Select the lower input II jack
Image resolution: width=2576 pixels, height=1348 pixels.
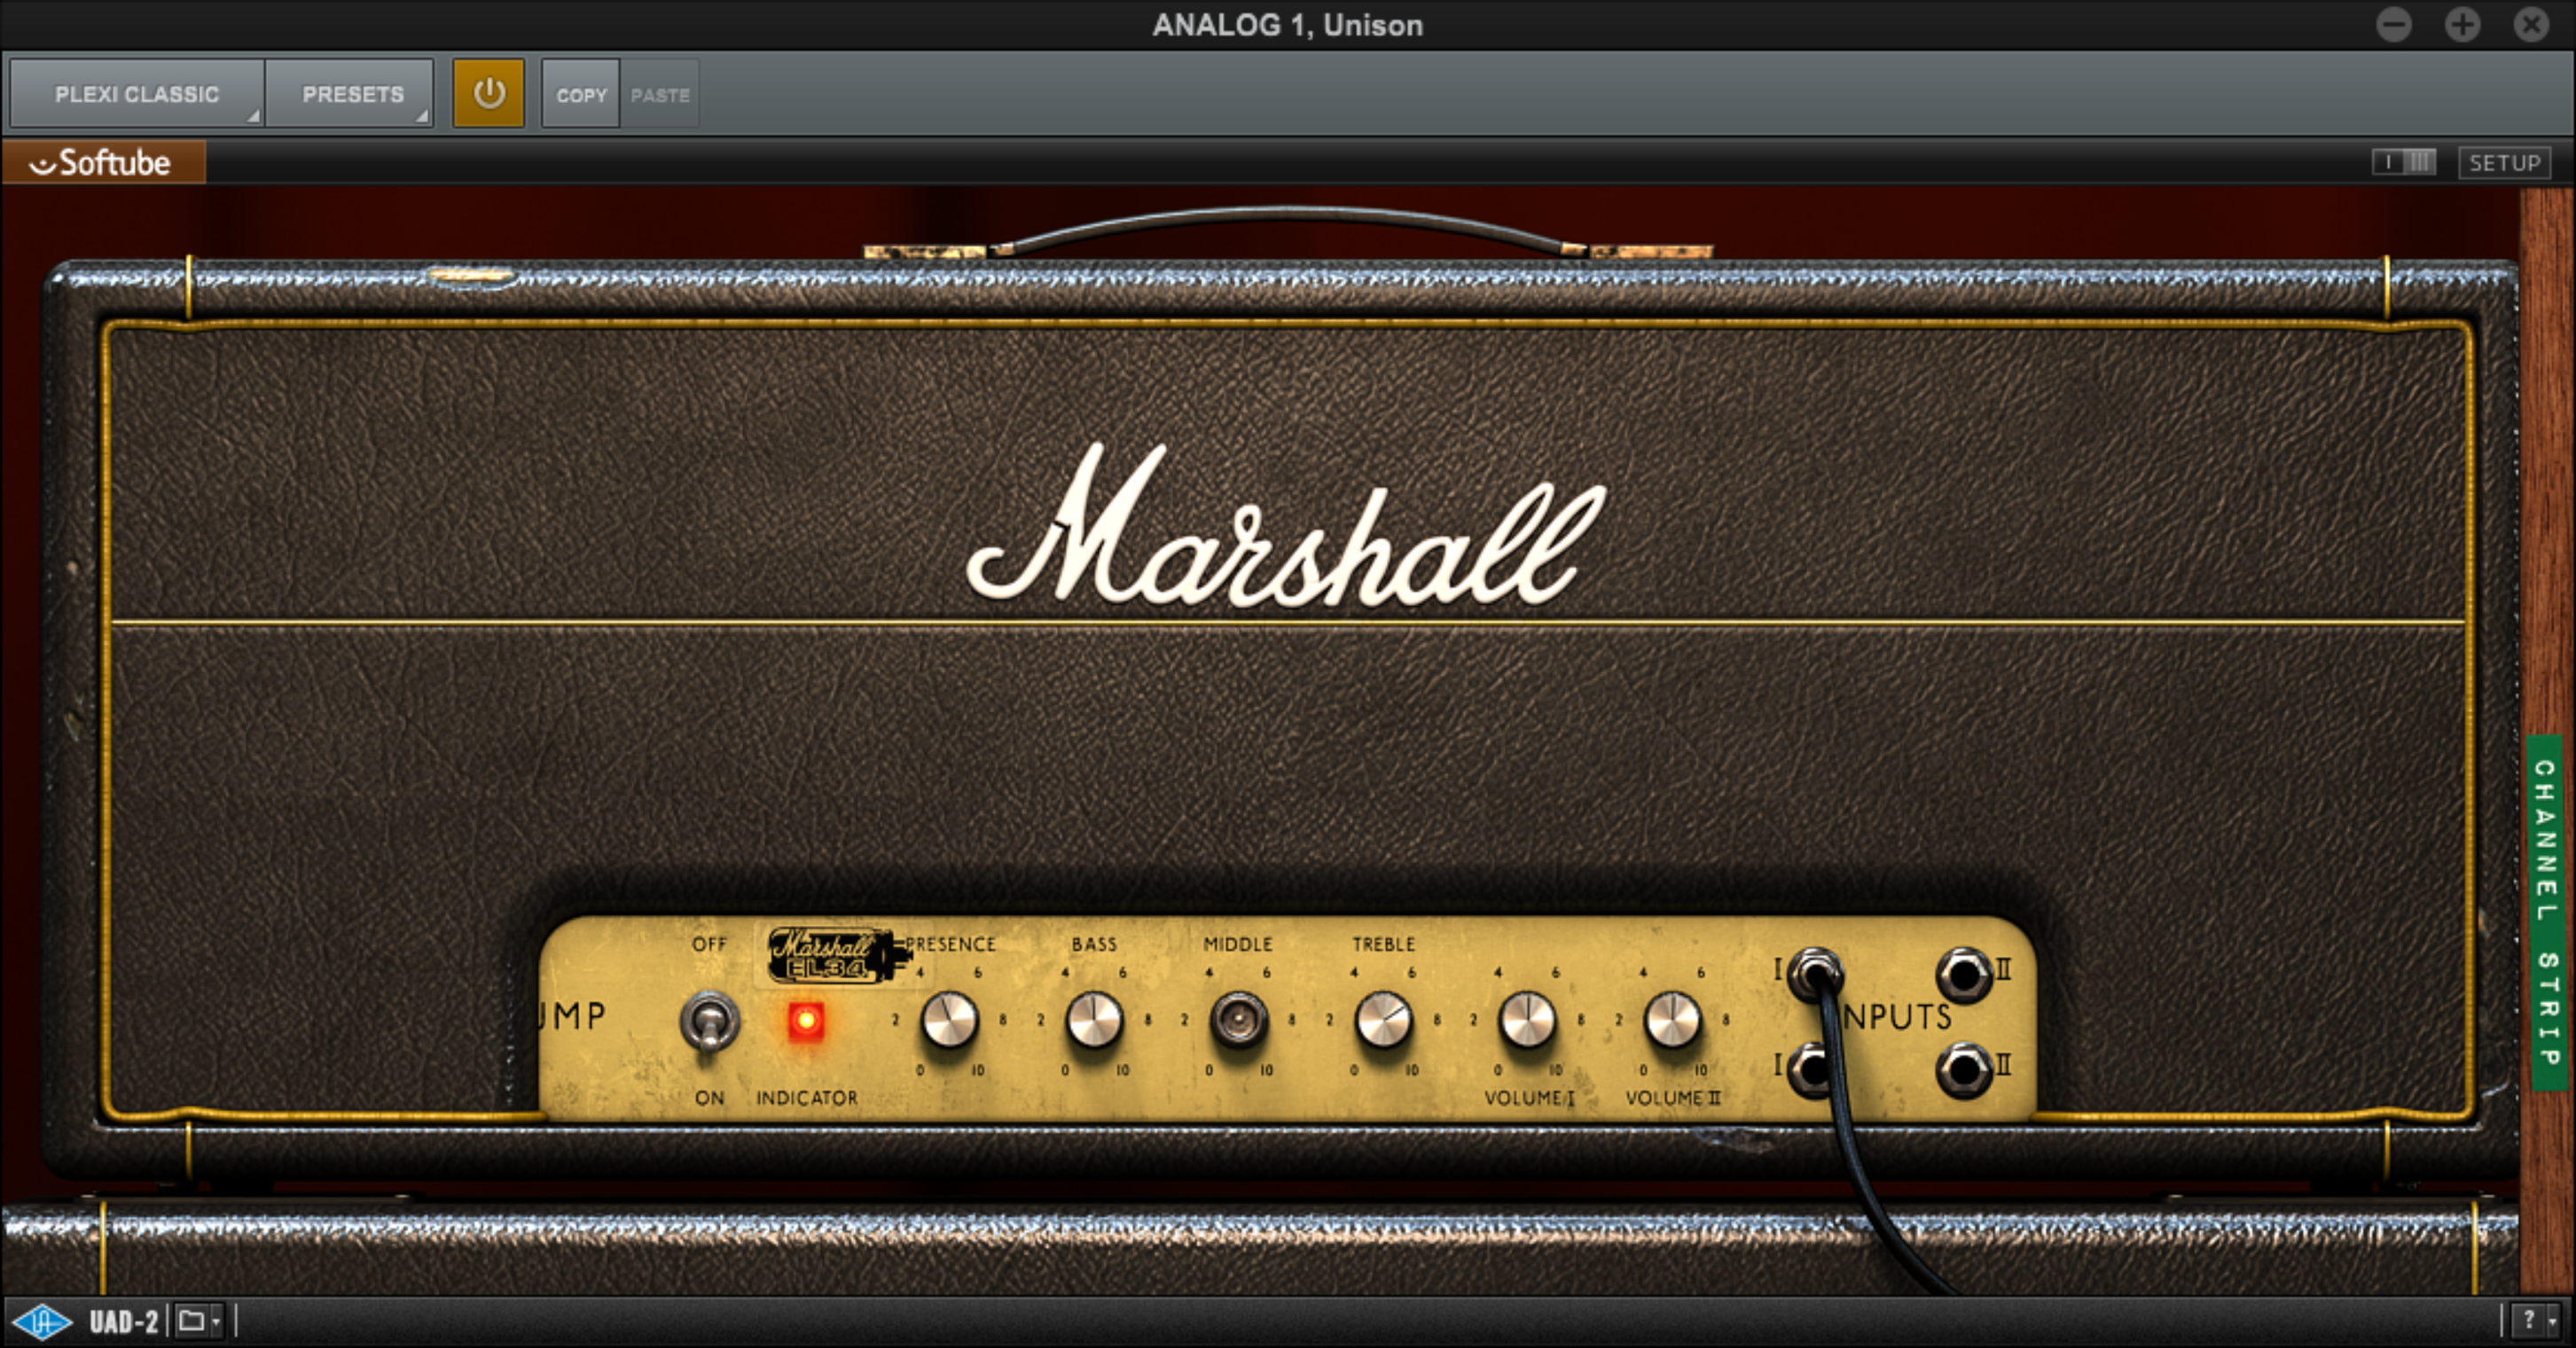tap(1964, 1070)
